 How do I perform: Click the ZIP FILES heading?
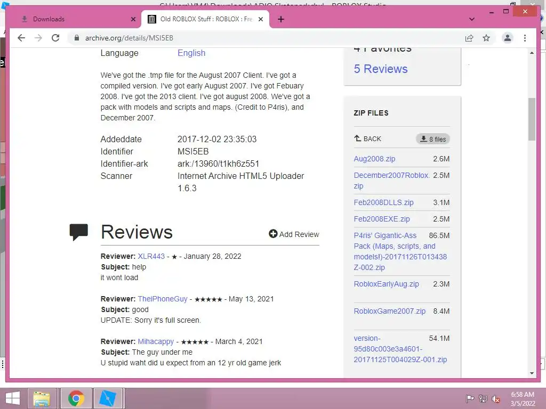point(371,113)
